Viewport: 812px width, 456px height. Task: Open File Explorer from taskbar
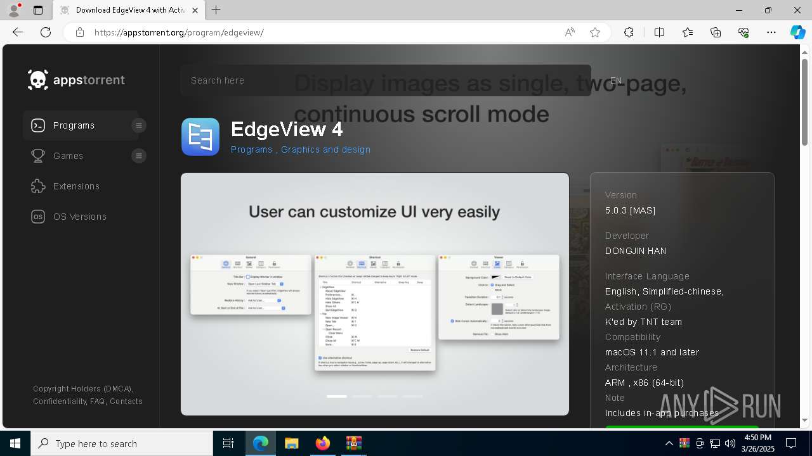(x=291, y=443)
